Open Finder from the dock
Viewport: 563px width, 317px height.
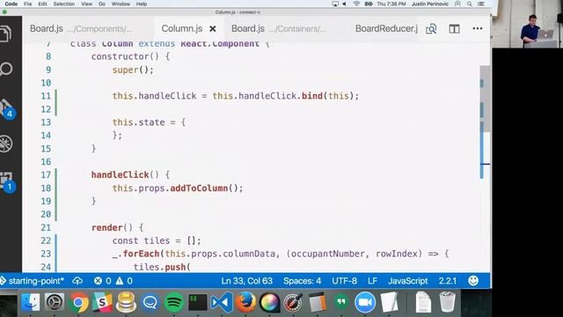(x=31, y=302)
